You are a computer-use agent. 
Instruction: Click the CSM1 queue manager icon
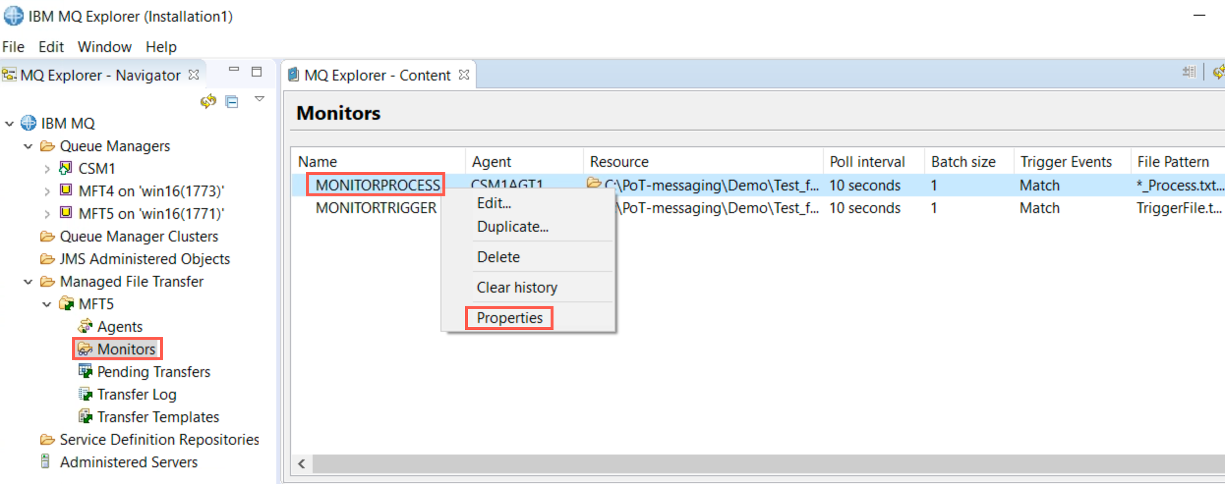tap(66, 168)
